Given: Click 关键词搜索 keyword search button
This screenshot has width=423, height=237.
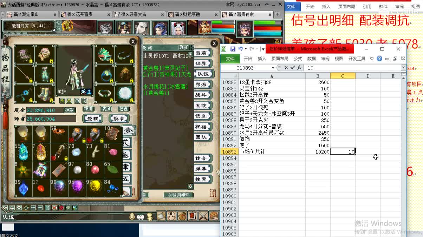Looking at the screenshot, I should coord(178,195).
